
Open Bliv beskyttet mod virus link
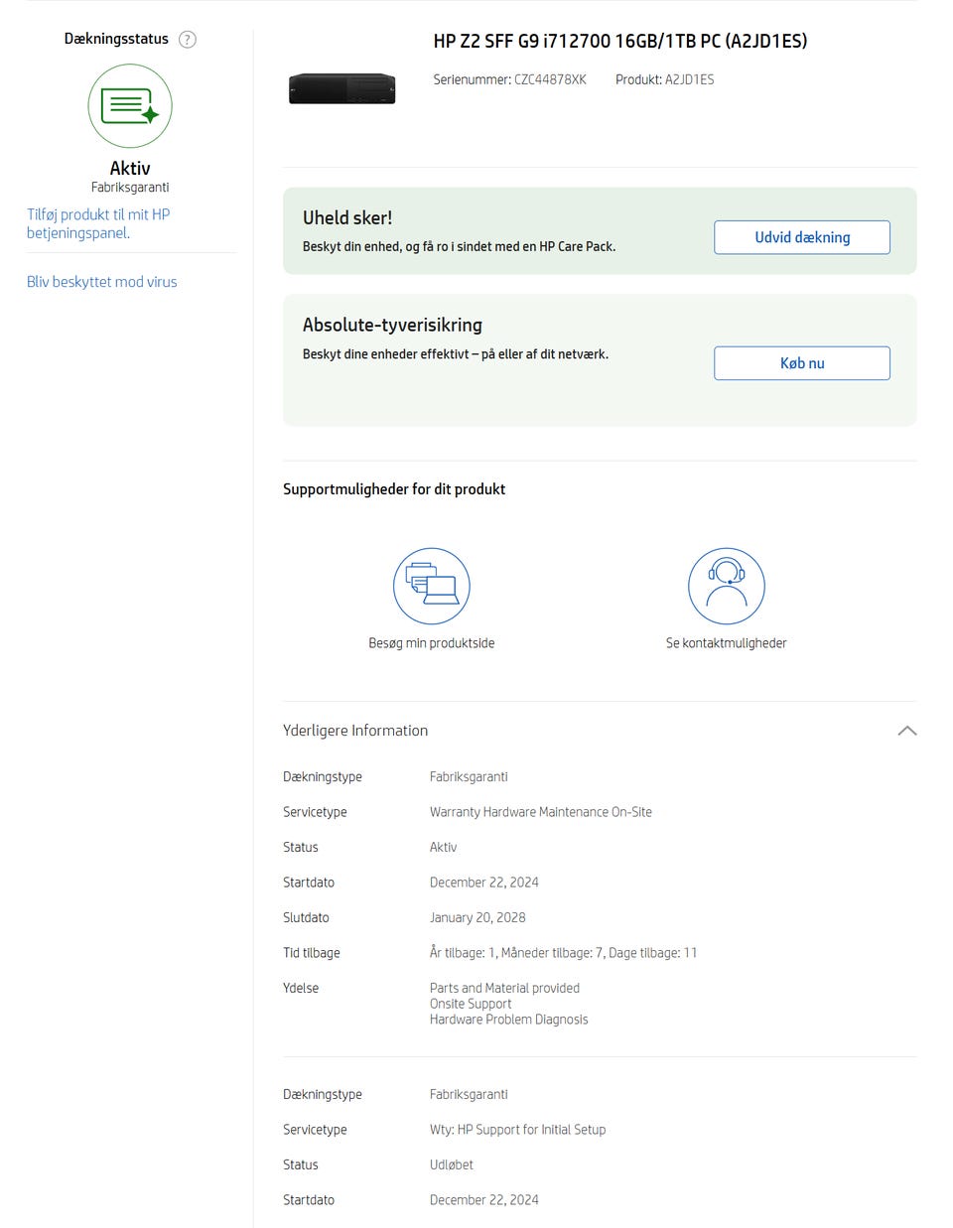[x=102, y=282]
